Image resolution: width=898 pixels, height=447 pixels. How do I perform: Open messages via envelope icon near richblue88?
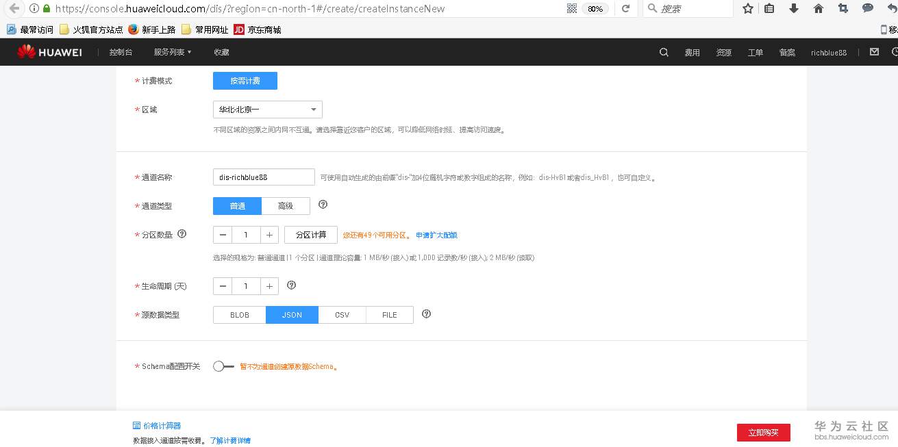(x=874, y=51)
